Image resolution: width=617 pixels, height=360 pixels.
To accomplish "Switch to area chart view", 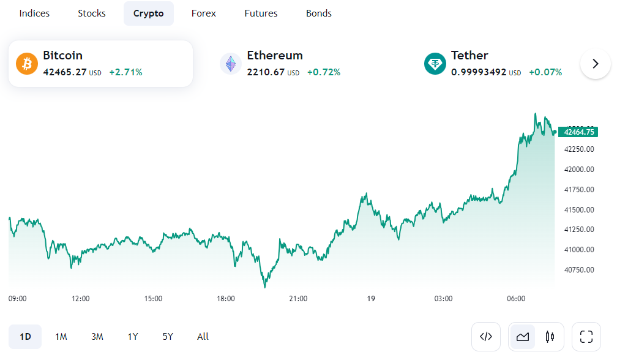I will pyautogui.click(x=523, y=337).
